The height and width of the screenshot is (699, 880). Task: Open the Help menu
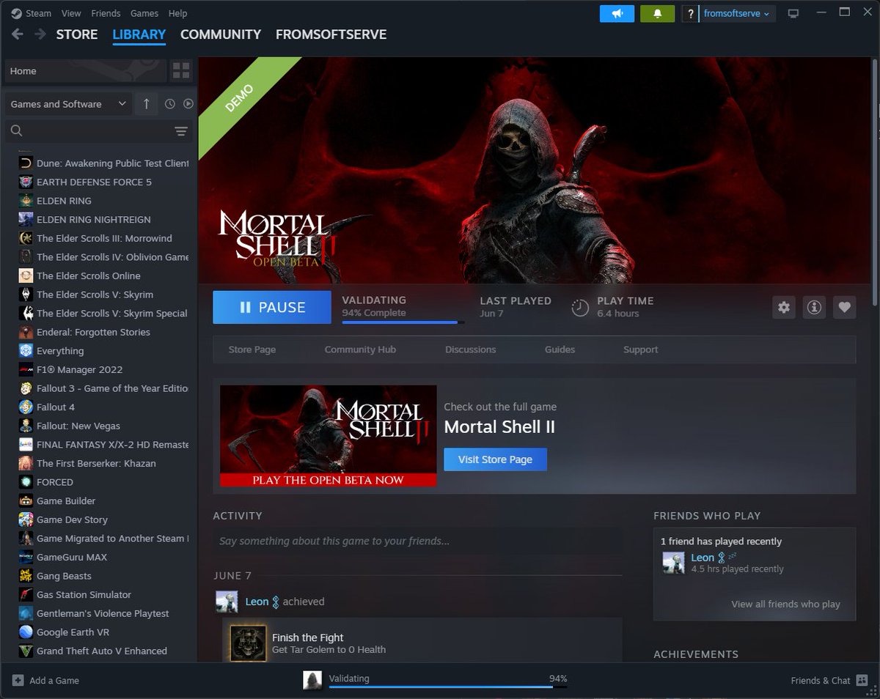coord(177,13)
